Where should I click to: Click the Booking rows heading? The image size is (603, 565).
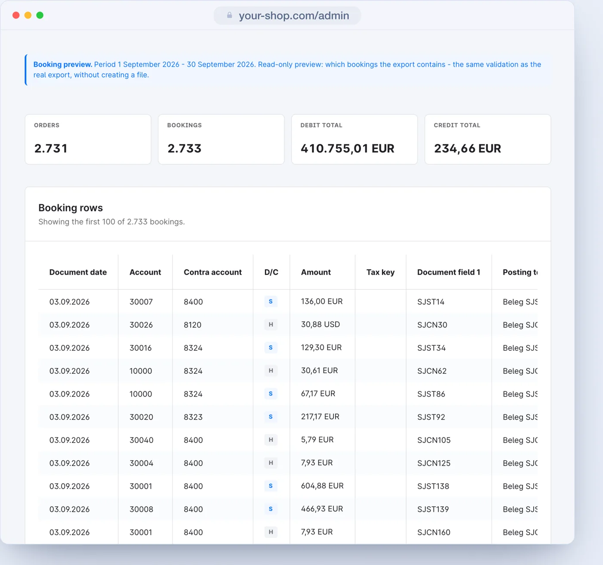click(x=71, y=208)
